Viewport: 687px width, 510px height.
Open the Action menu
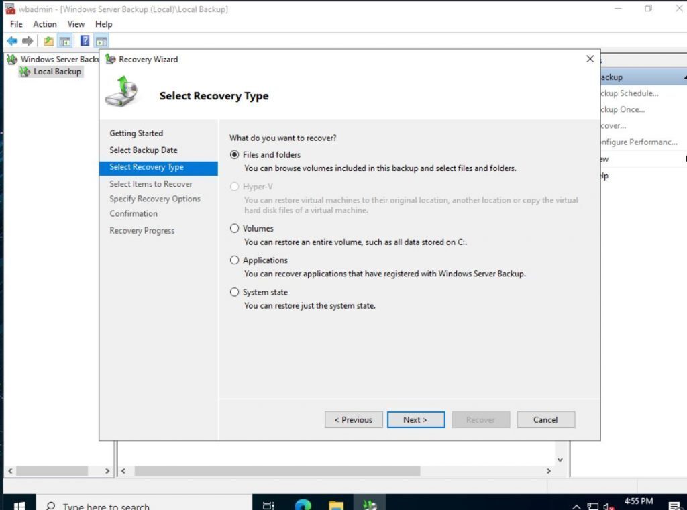44,24
